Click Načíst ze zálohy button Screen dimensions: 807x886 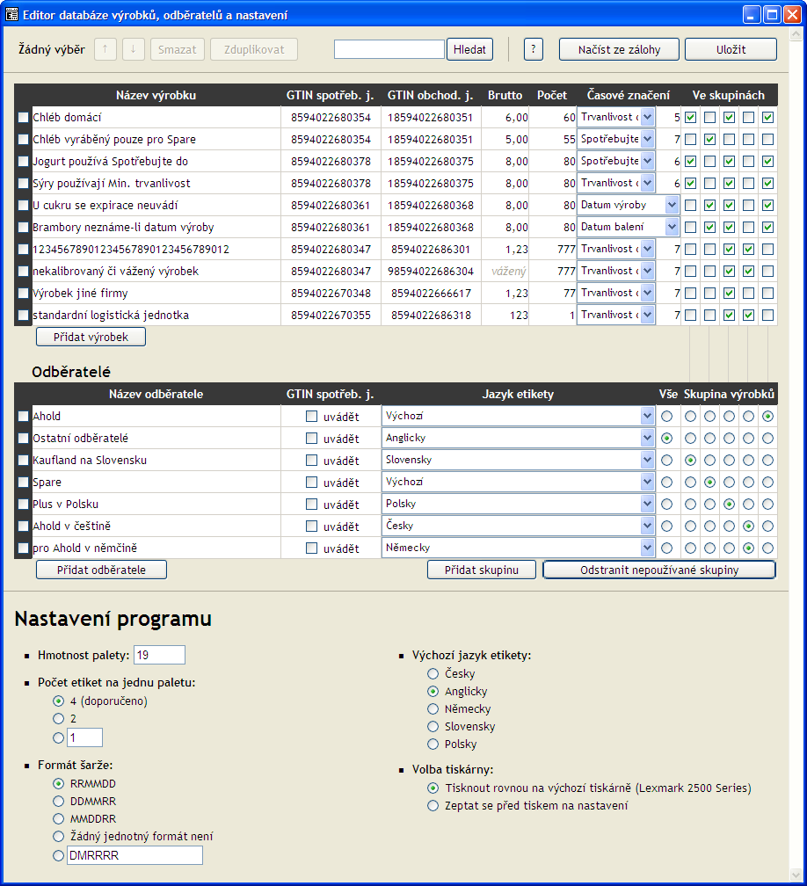click(619, 50)
